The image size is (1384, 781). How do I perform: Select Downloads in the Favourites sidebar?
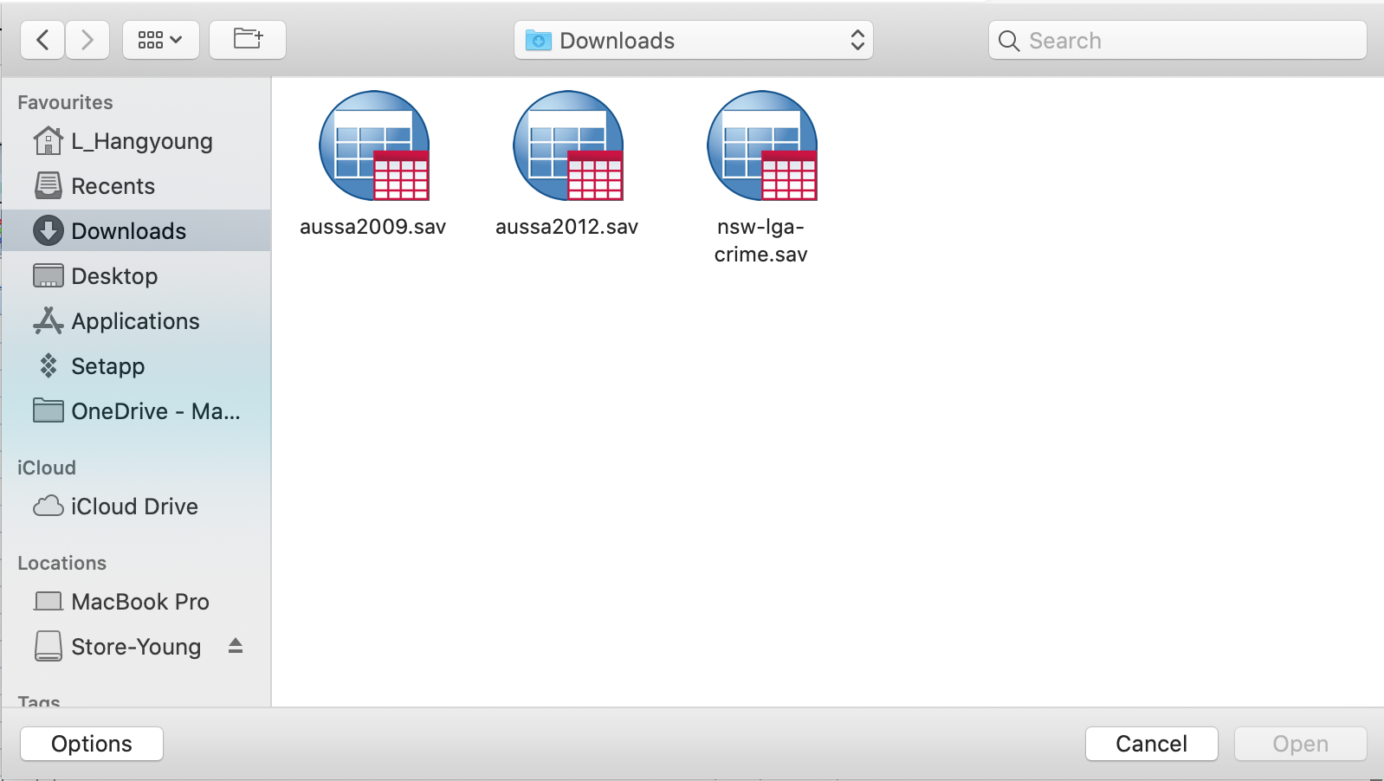136,231
